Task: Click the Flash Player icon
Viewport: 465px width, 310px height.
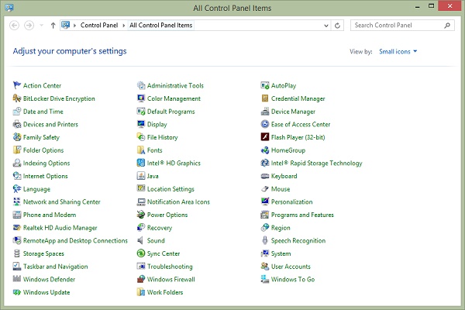Action: (265, 137)
